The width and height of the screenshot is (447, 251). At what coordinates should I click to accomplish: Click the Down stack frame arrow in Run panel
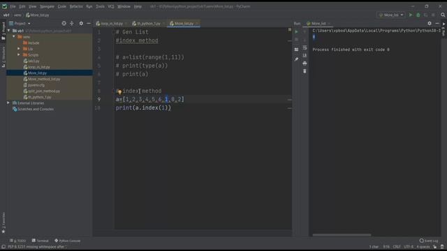(305, 40)
